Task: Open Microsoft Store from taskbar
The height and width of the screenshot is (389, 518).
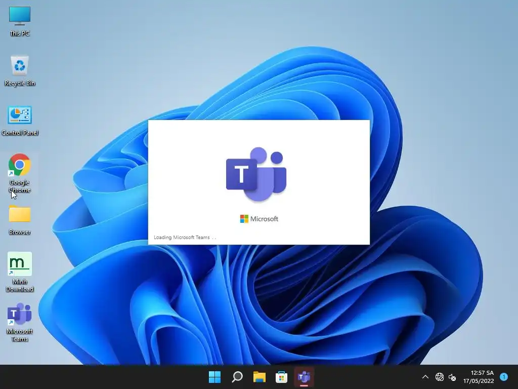Action: click(281, 377)
